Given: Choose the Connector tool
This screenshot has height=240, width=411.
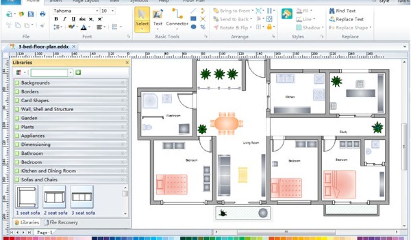Looking at the screenshot, I should [x=177, y=19].
